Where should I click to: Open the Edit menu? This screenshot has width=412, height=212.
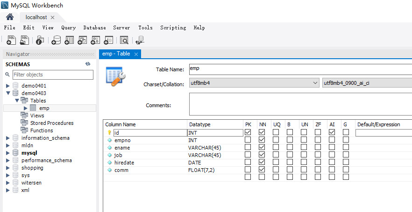(x=28, y=27)
